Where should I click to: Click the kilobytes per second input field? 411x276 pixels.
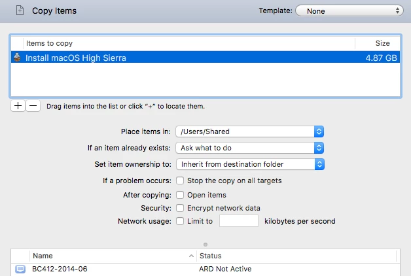(x=239, y=221)
